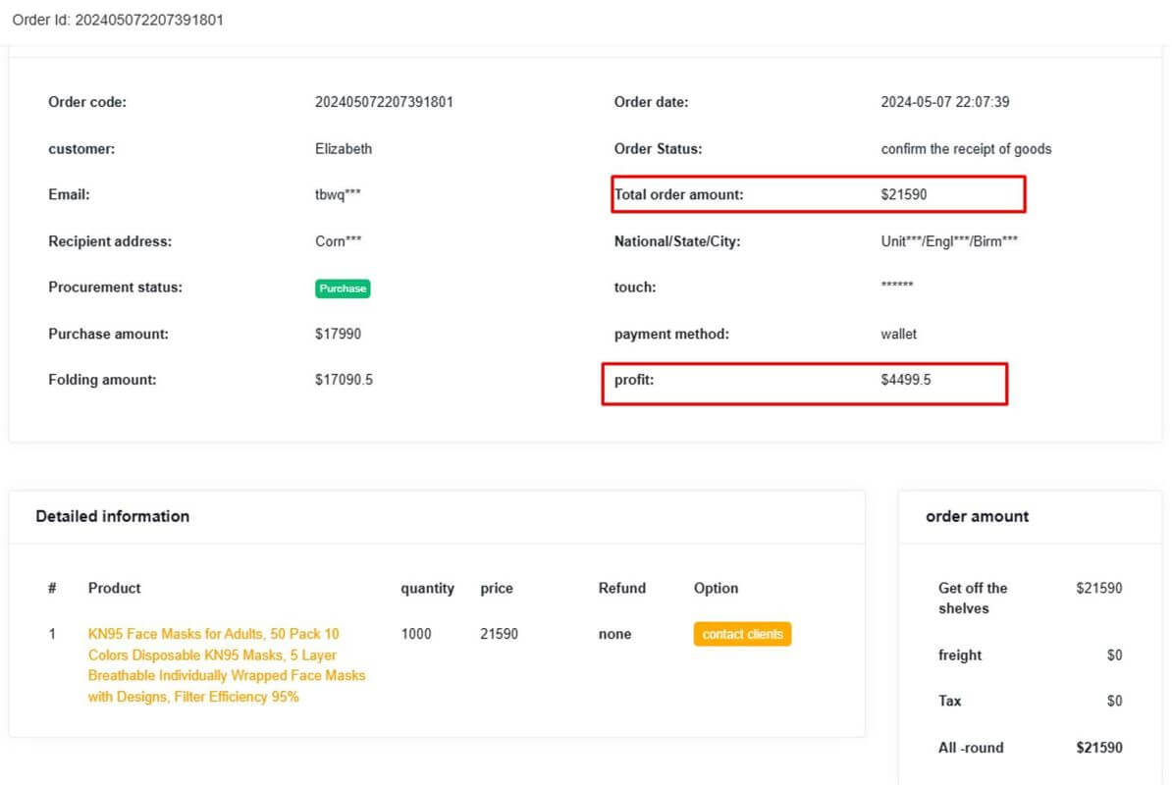Screen dimensions: 1172x785
Task: Click the Refund value none
Action: tap(614, 634)
